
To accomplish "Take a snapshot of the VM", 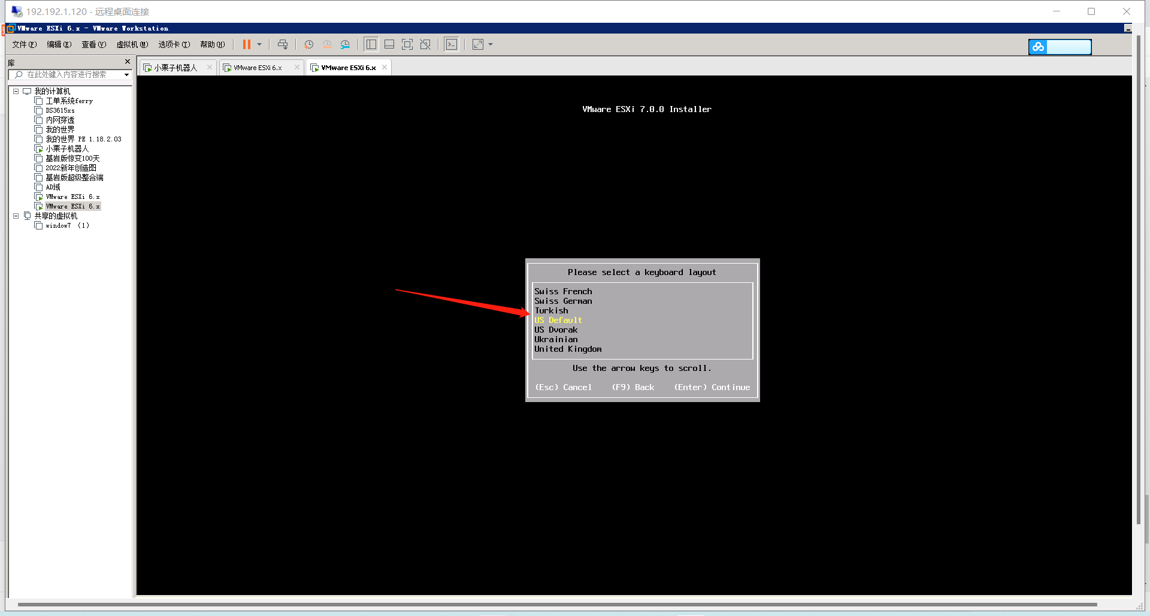I will pyautogui.click(x=308, y=44).
